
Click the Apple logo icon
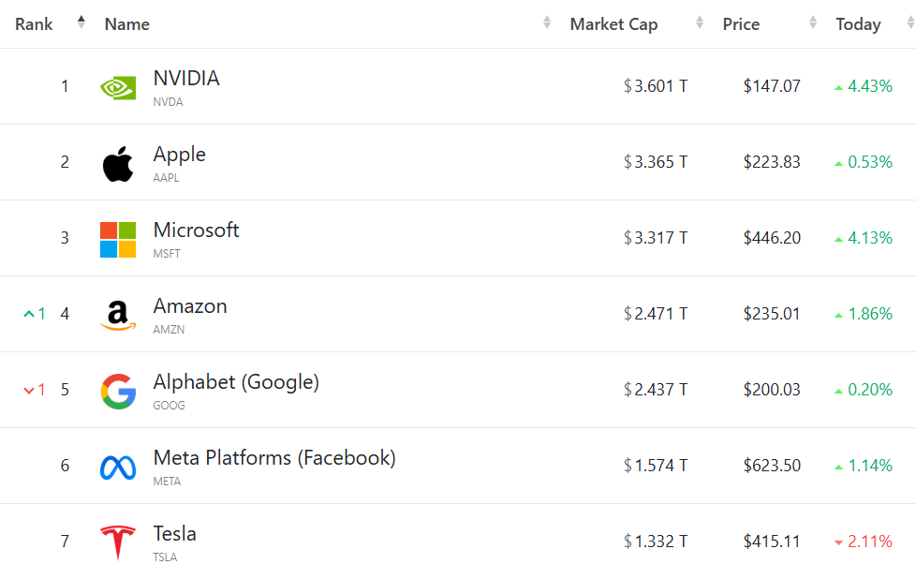point(118,164)
